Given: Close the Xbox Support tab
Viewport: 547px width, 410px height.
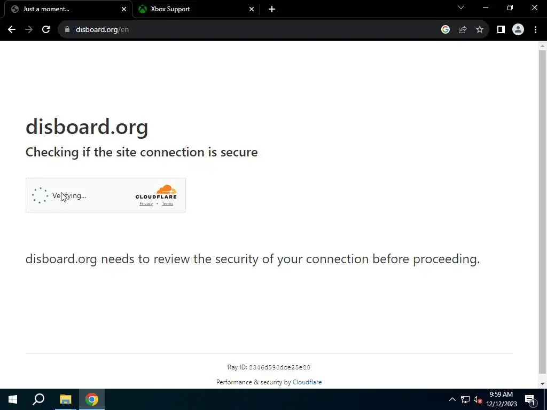Looking at the screenshot, I should click(x=252, y=9).
